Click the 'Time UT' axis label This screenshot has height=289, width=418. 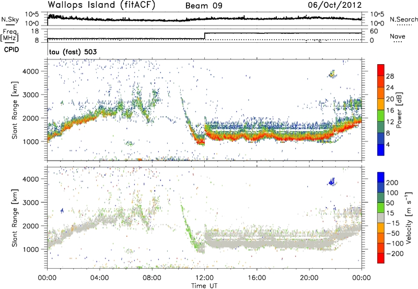(204, 286)
